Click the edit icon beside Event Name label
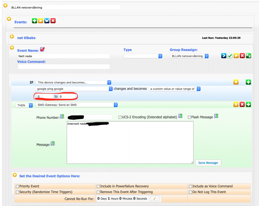 [42, 49]
